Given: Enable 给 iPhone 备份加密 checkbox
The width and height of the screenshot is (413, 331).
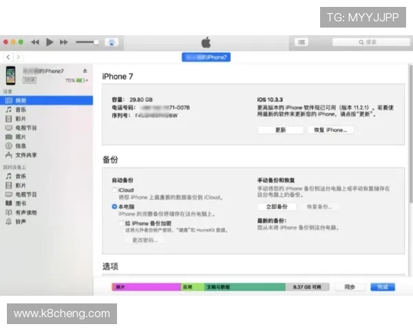Looking at the screenshot, I should [121, 223].
